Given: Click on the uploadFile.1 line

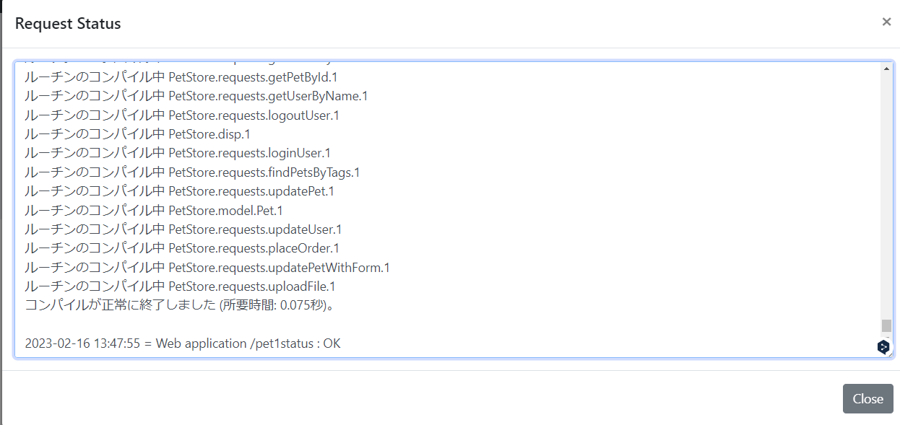Looking at the screenshot, I should [x=180, y=286].
